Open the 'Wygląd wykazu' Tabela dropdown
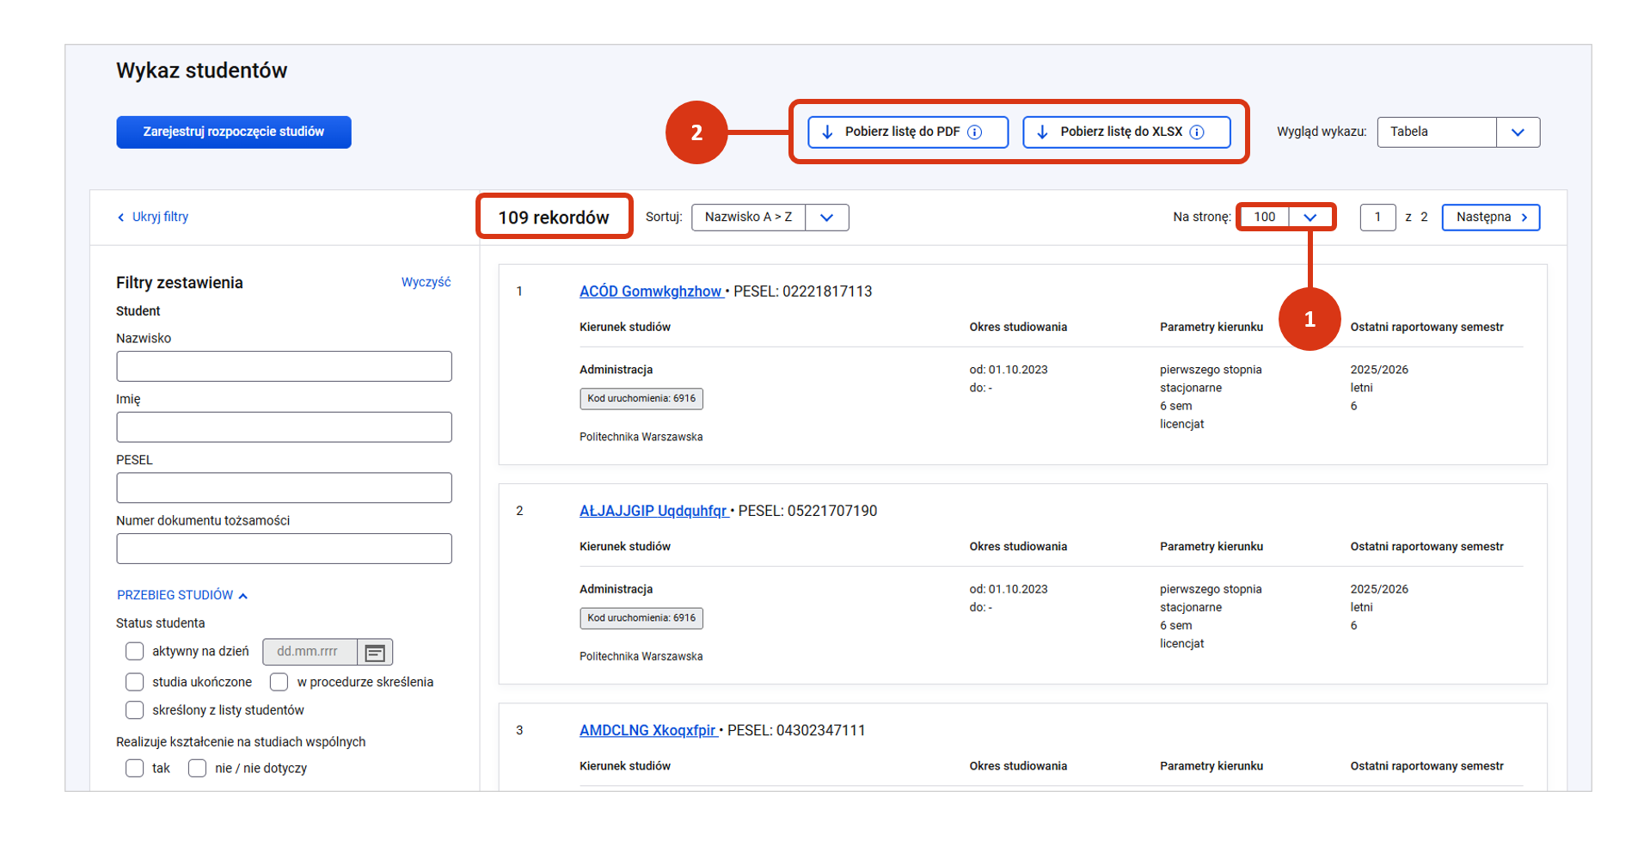The height and width of the screenshot is (853, 1650). coord(1458,132)
